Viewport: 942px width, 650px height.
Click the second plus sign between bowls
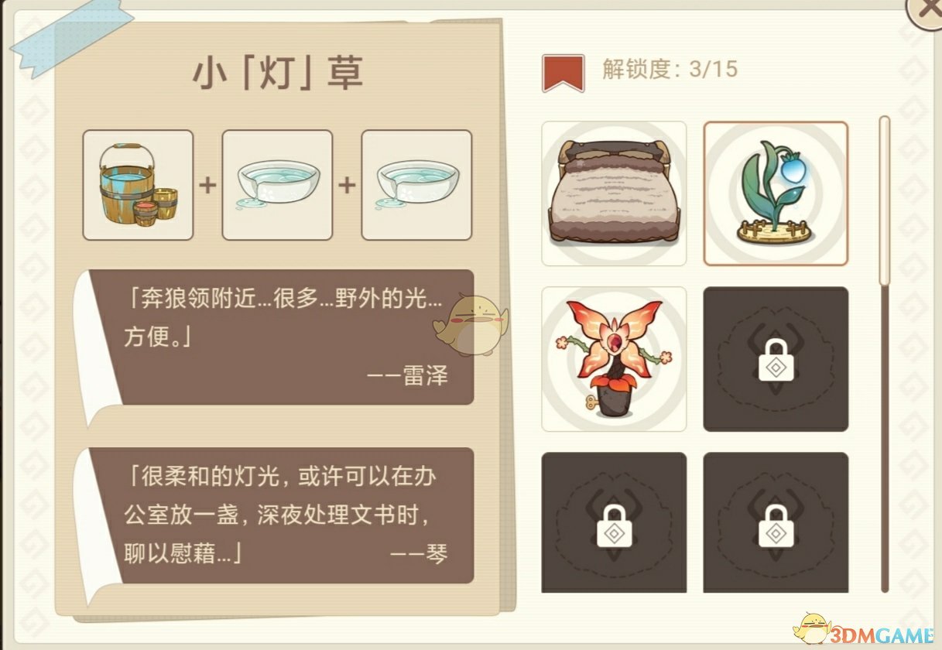[347, 185]
